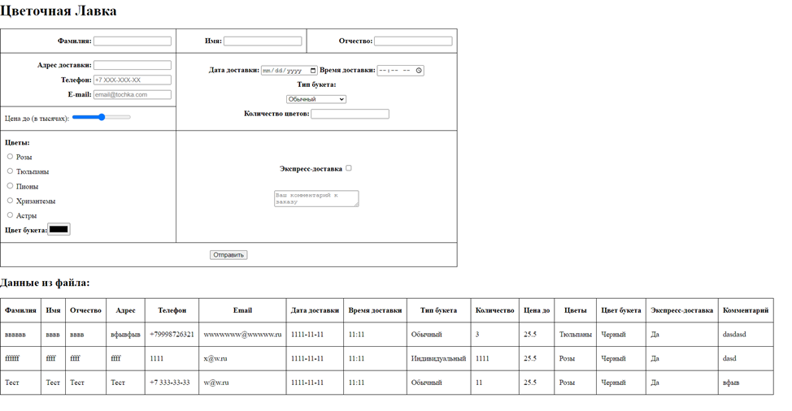The width and height of the screenshot is (792, 411).
Task: Select the Астры radio button
Action: click(x=10, y=214)
